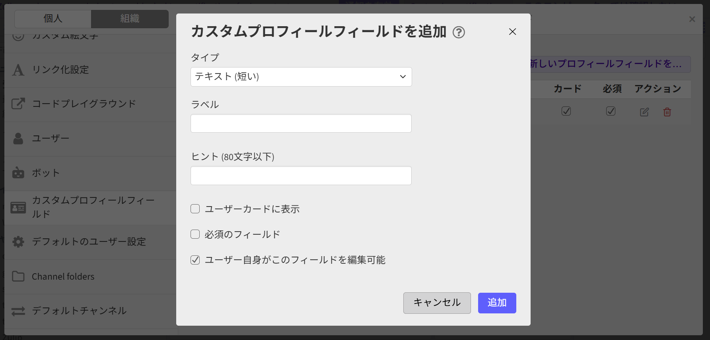Click the タイプ field label
The image size is (710, 340).
tap(205, 58)
